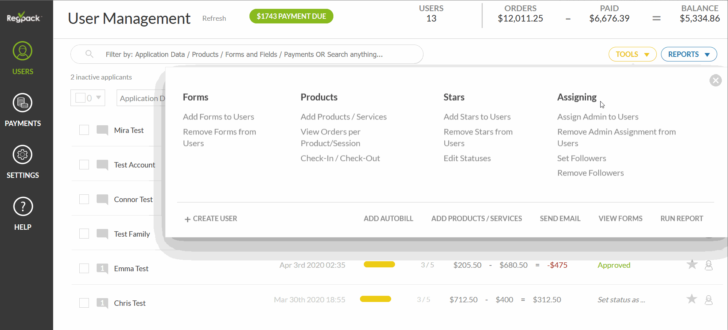Star the Emma Test user row

pos(692,265)
